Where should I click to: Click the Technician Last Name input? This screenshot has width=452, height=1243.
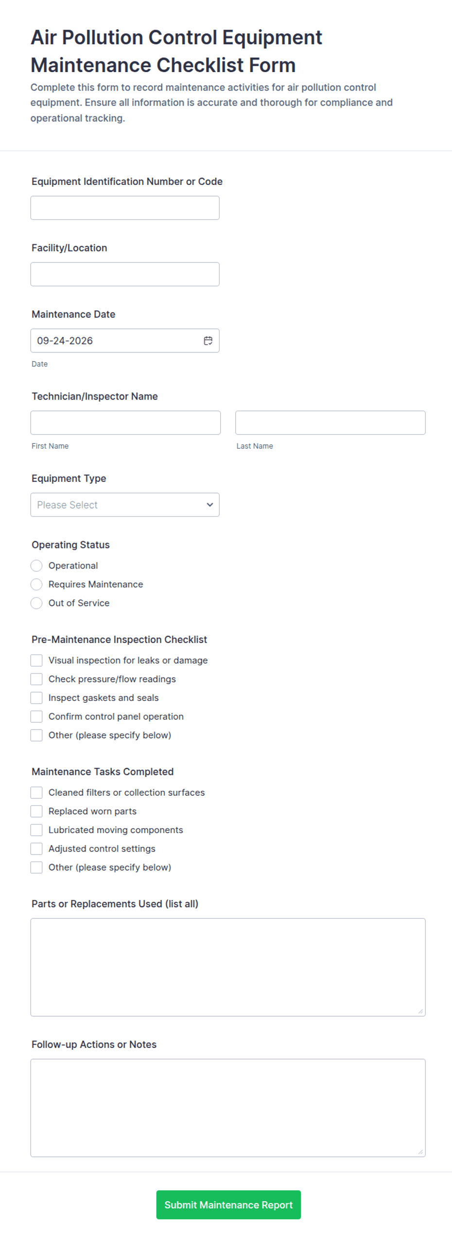click(330, 422)
